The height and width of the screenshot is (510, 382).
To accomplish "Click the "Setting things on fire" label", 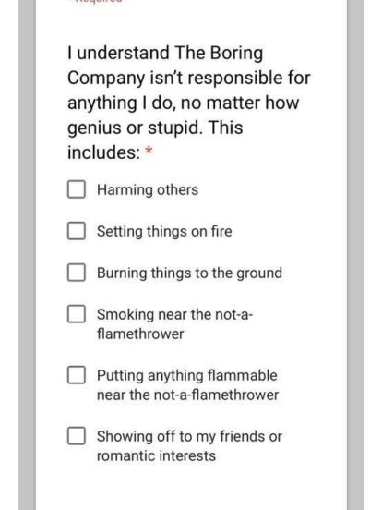I will (164, 232).
